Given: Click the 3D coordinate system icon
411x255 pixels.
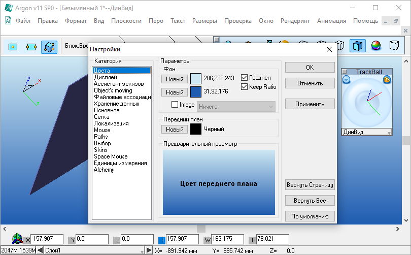Looking at the screenshot, I should 17,239.
